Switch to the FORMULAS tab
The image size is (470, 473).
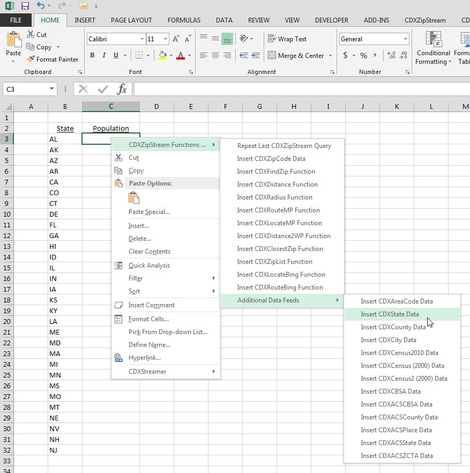pos(184,20)
